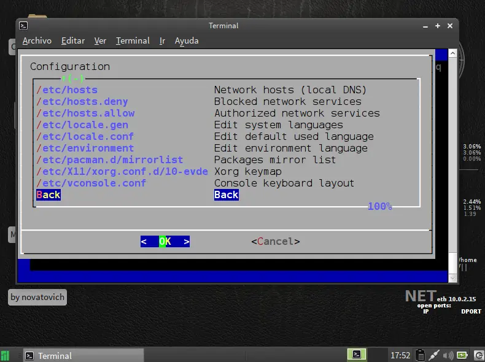The width and height of the screenshot is (485, 362).
Task: Click scrollbar down arrow in terminal
Action: [x=452, y=278]
